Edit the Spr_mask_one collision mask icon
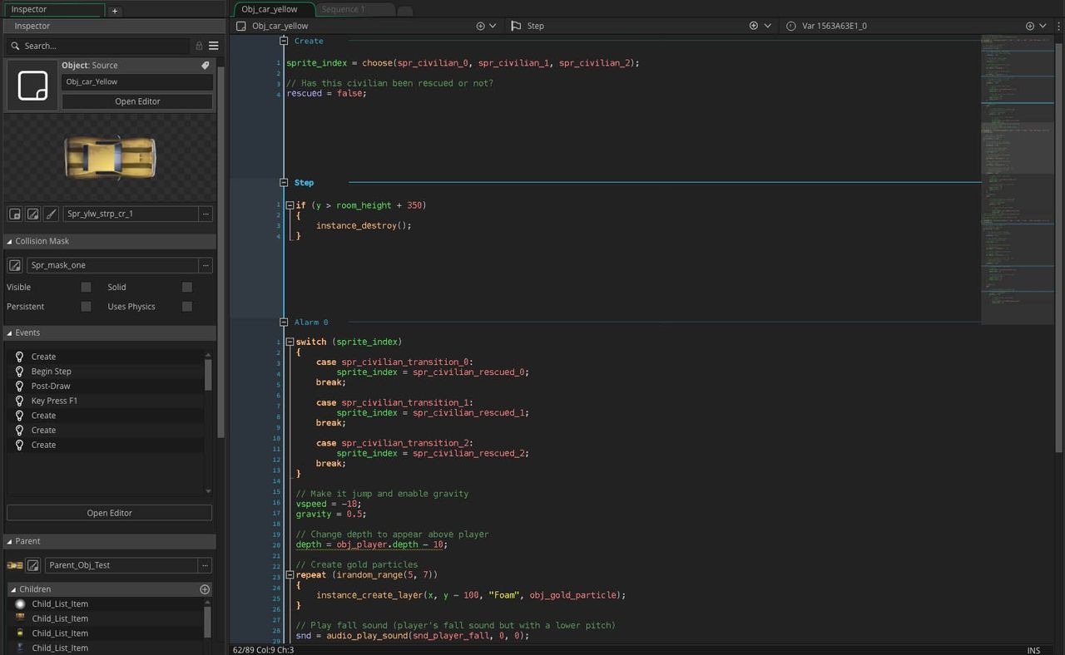This screenshot has width=1065, height=655. (x=14, y=265)
